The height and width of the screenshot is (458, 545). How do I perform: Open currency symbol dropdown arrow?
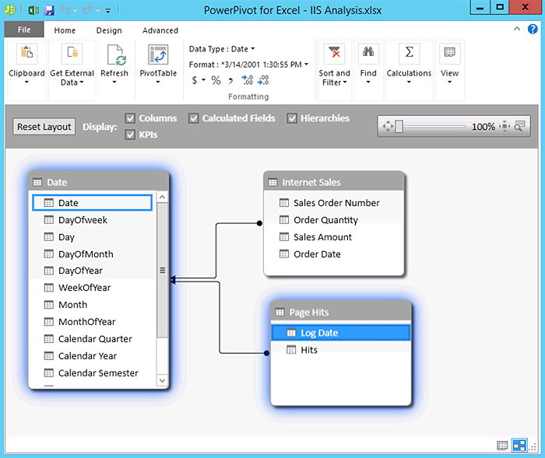[x=204, y=80]
